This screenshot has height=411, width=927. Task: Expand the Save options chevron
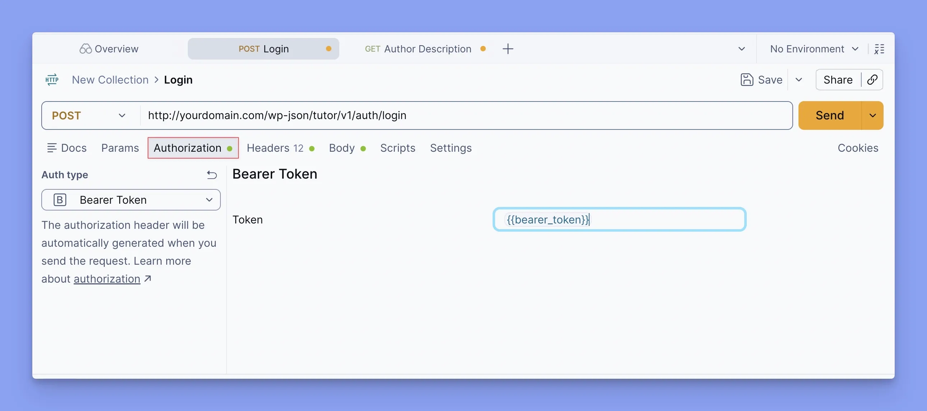click(798, 80)
